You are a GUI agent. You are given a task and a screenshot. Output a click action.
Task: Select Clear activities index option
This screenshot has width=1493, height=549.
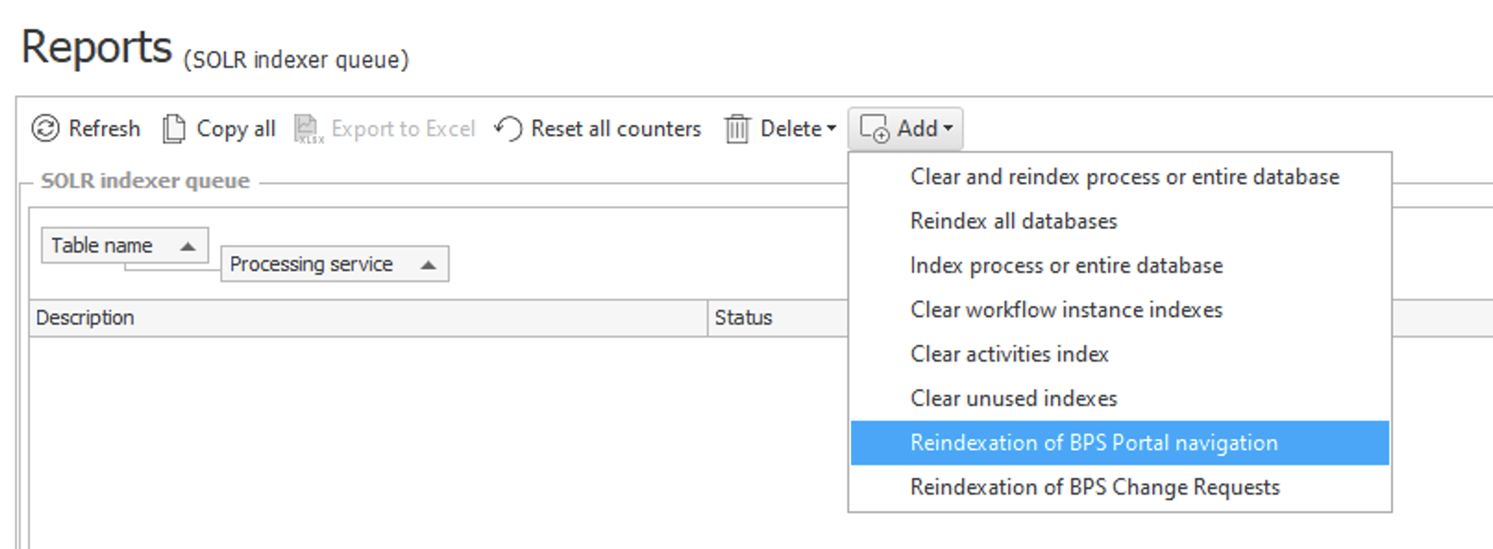tap(1008, 354)
